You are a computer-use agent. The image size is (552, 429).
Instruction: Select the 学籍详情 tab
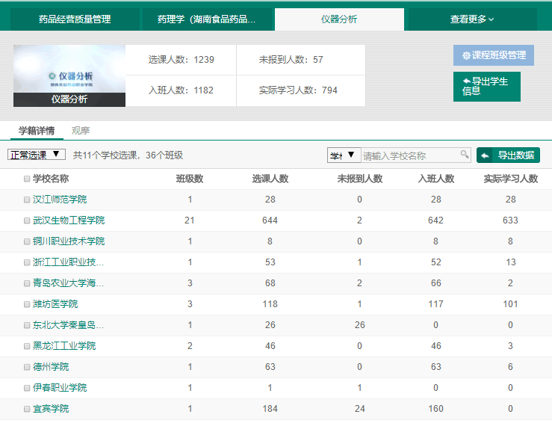click(37, 131)
